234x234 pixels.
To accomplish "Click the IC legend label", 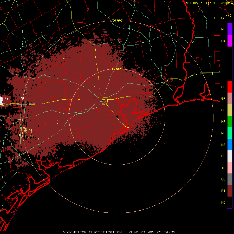I will [223, 168].
